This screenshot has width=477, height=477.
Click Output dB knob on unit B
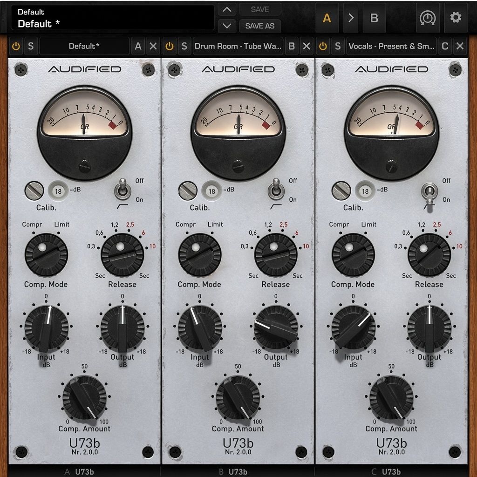pos(276,328)
